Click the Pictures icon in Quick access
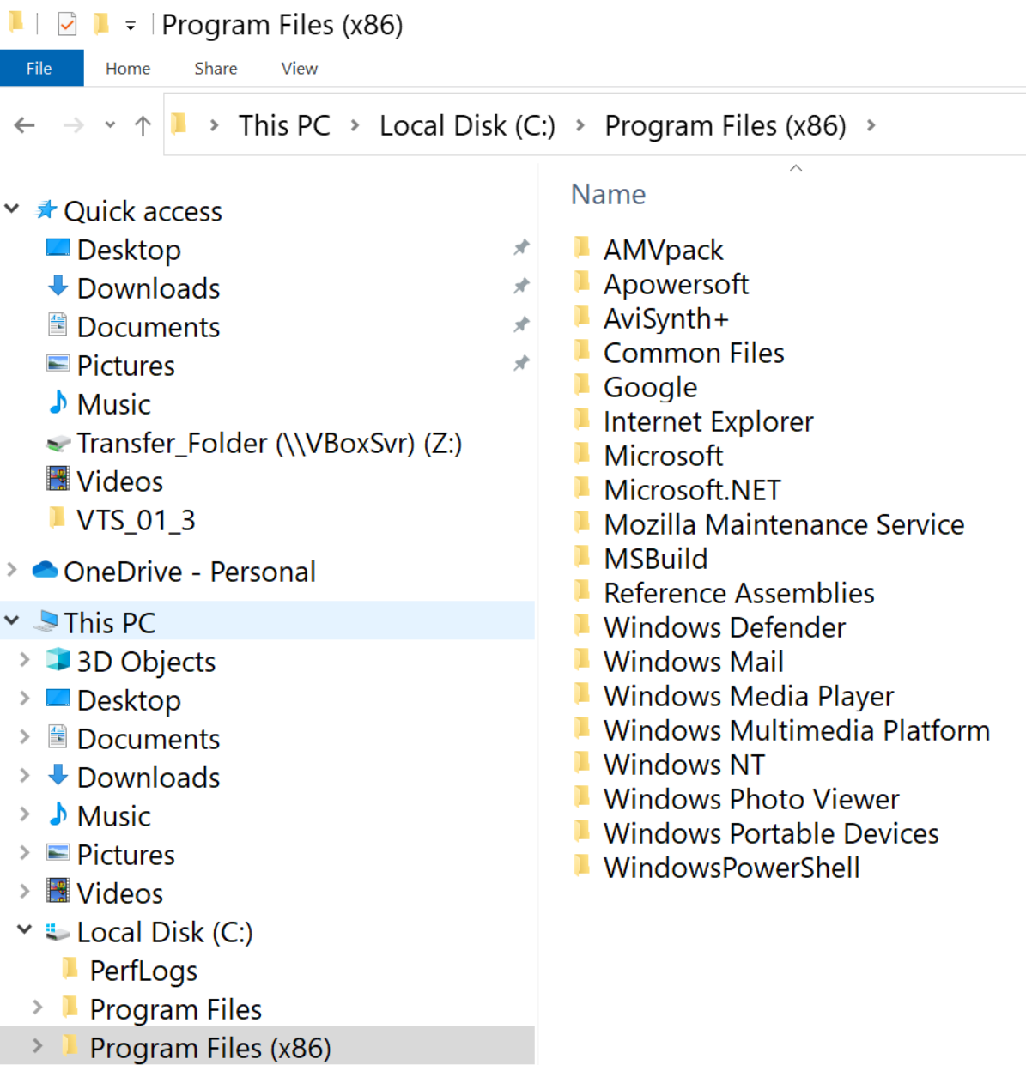Screen dimensions: 1026x1065 (58, 364)
